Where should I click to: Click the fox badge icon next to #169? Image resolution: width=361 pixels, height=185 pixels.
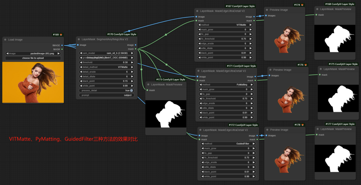[61, 35]
